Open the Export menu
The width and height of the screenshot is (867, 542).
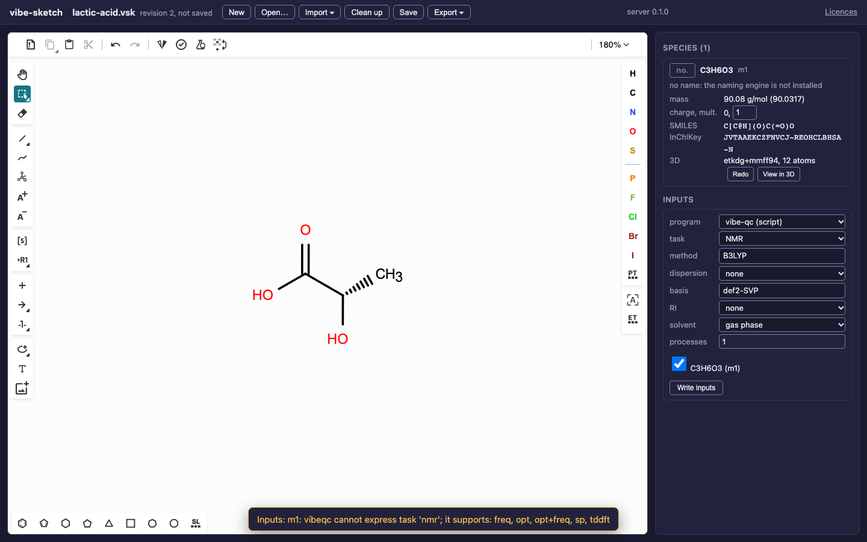point(449,12)
